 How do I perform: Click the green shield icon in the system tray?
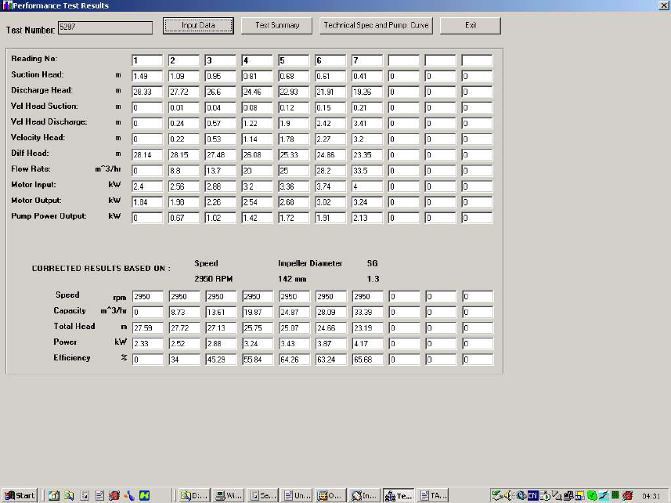click(x=593, y=494)
